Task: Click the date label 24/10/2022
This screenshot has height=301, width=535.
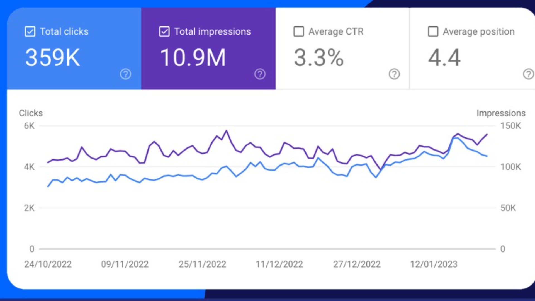Action: [x=48, y=264]
